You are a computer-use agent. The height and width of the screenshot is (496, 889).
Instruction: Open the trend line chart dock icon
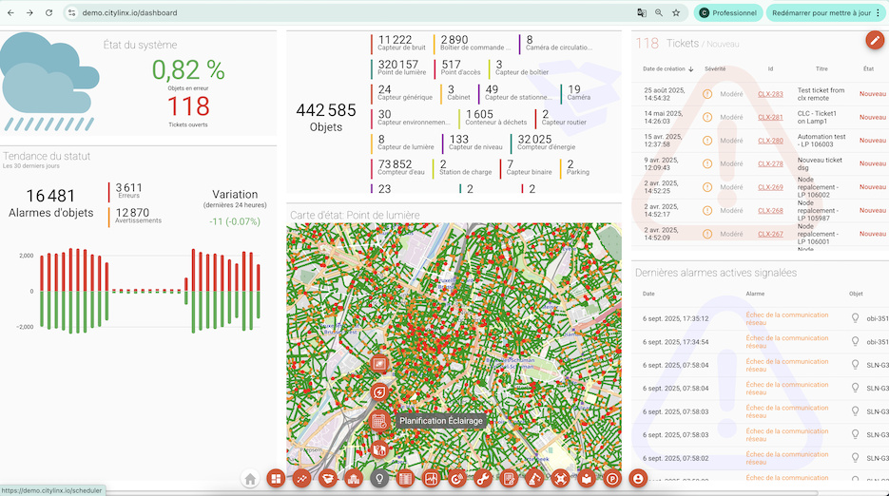click(x=301, y=479)
